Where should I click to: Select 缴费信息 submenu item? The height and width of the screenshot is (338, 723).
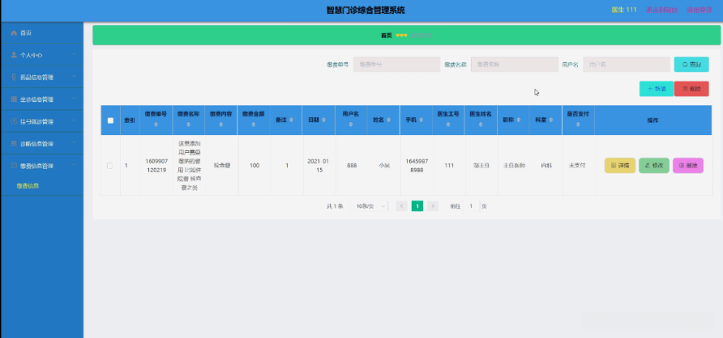(x=28, y=186)
